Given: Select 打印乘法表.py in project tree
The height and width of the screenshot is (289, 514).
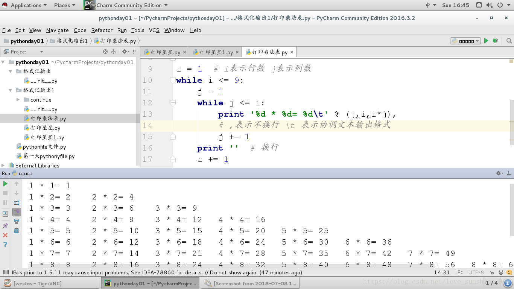Looking at the screenshot, I should (x=48, y=119).
